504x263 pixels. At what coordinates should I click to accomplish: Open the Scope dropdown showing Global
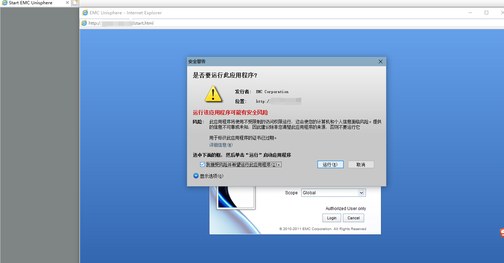[x=333, y=193]
